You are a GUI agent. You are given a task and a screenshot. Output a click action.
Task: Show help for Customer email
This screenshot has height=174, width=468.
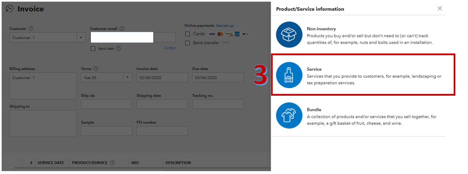(x=122, y=29)
